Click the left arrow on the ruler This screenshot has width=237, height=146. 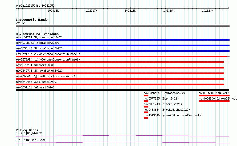click(17, 8)
